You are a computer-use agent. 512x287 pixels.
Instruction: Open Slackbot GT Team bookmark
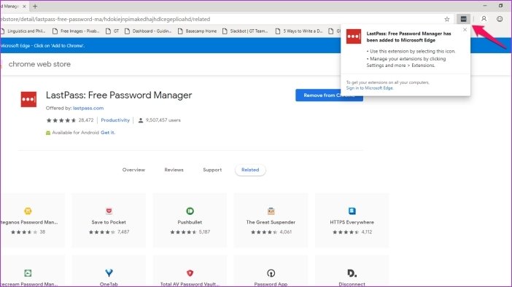pos(245,31)
